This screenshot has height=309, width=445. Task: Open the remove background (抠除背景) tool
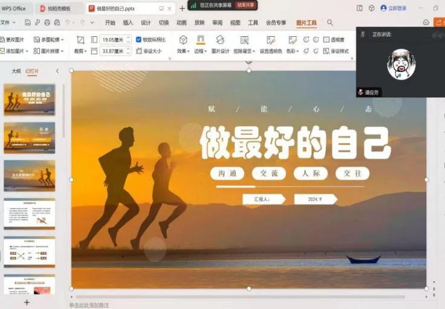coord(244,40)
